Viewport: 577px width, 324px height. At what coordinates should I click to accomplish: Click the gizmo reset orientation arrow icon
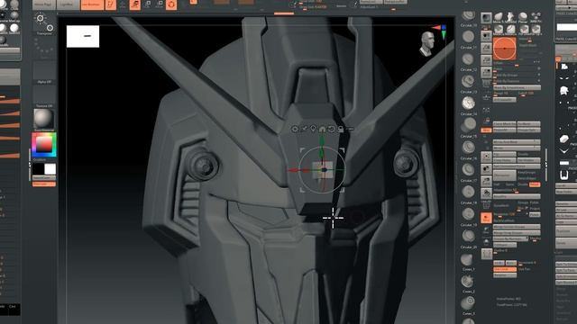[331, 129]
